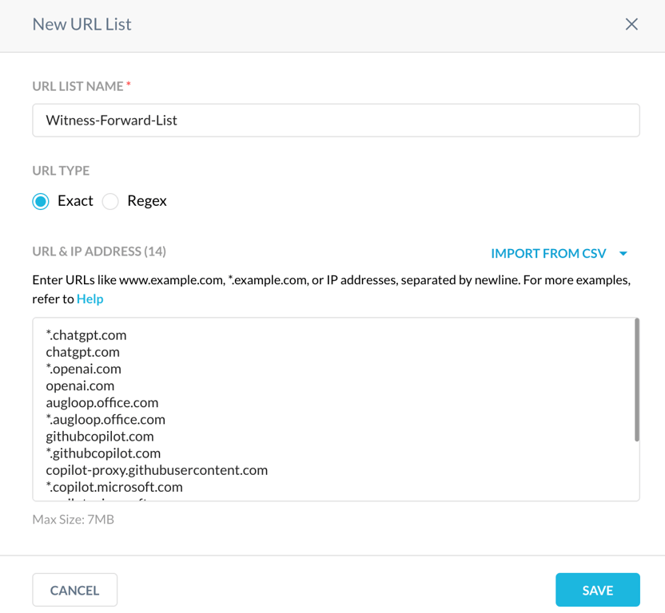This screenshot has width=665, height=613.
Task: Click the *.openai.com entry
Action: click(x=84, y=369)
